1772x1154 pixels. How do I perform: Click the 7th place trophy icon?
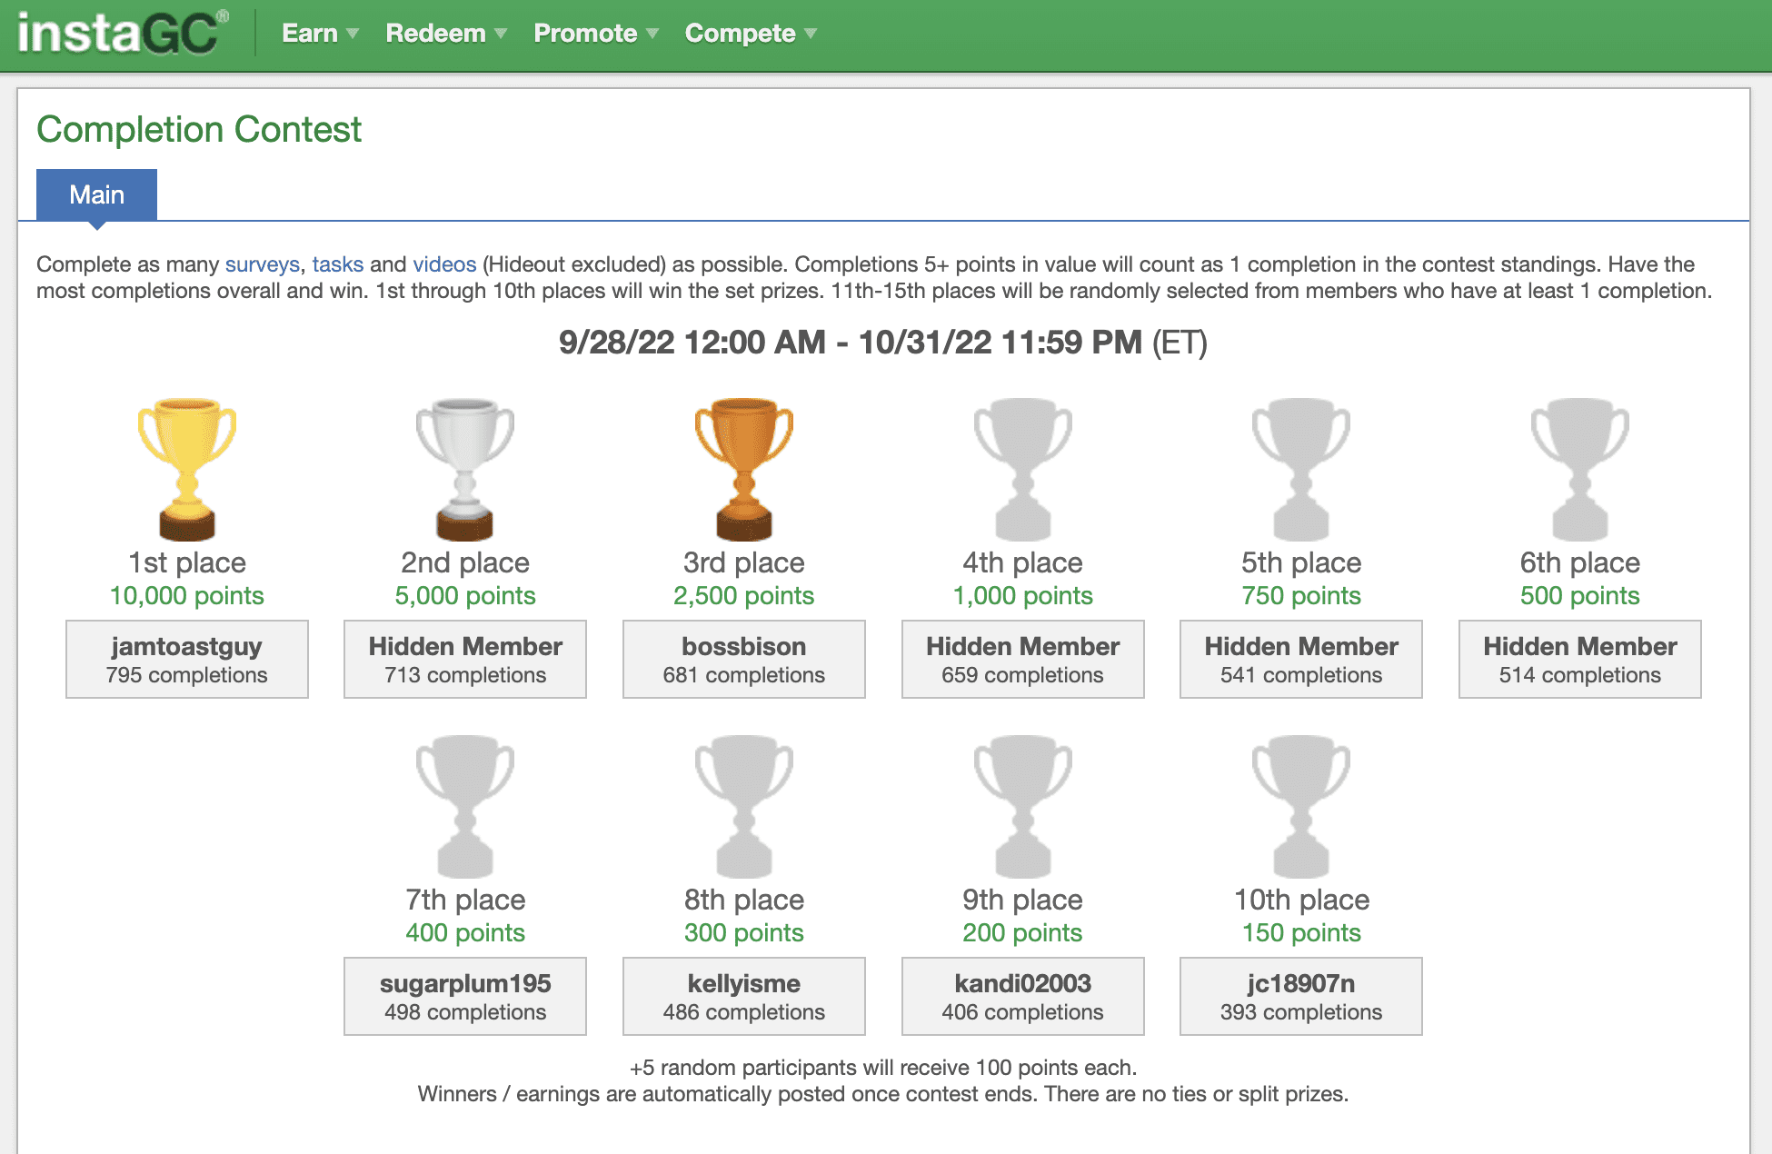tap(465, 806)
